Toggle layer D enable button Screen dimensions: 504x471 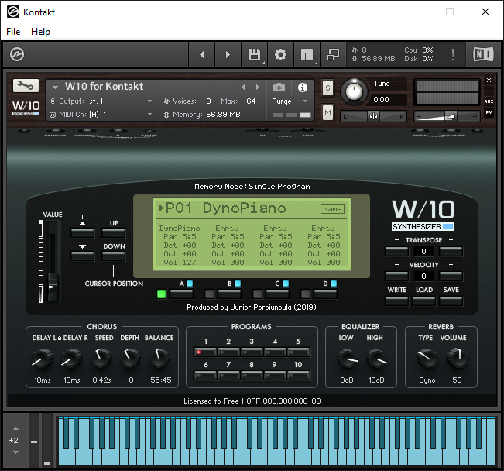pos(326,294)
